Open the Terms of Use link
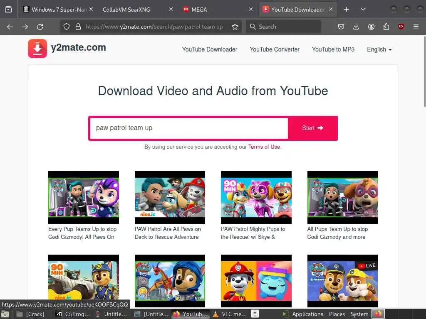426x319 pixels. 264,147
